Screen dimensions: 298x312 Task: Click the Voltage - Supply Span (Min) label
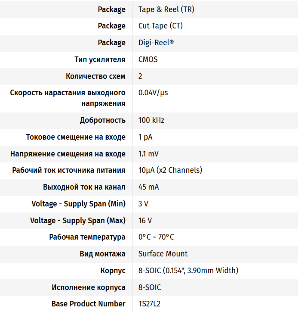(78, 204)
